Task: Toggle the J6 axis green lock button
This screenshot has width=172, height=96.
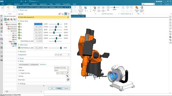Action: pyautogui.click(x=19, y=38)
